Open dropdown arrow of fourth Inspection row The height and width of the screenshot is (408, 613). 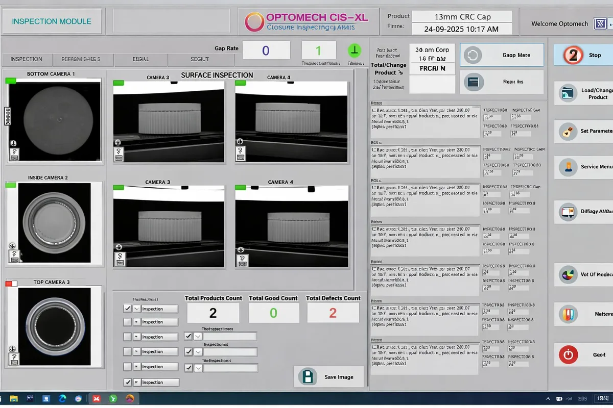tap(136, 351)
